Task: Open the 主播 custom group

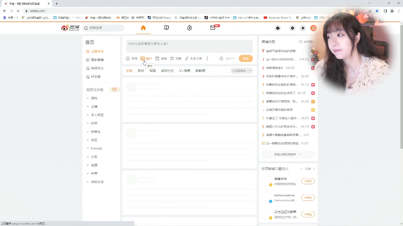Action: tap(94, 106)
